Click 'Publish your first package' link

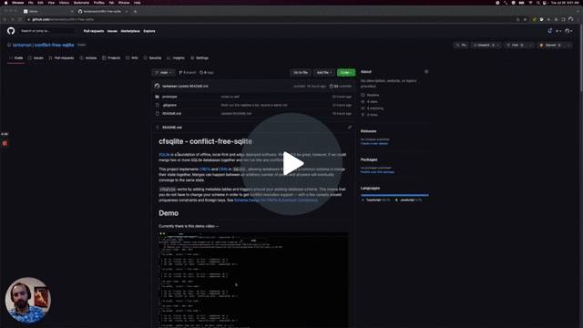[x=377, y=172]
